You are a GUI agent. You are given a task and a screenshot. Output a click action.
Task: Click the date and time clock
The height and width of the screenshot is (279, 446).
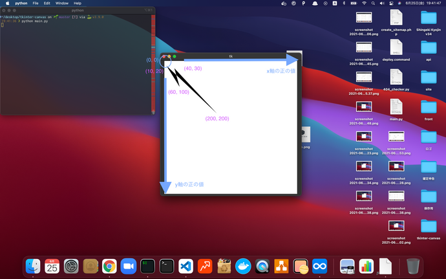(x=423, y=3)
